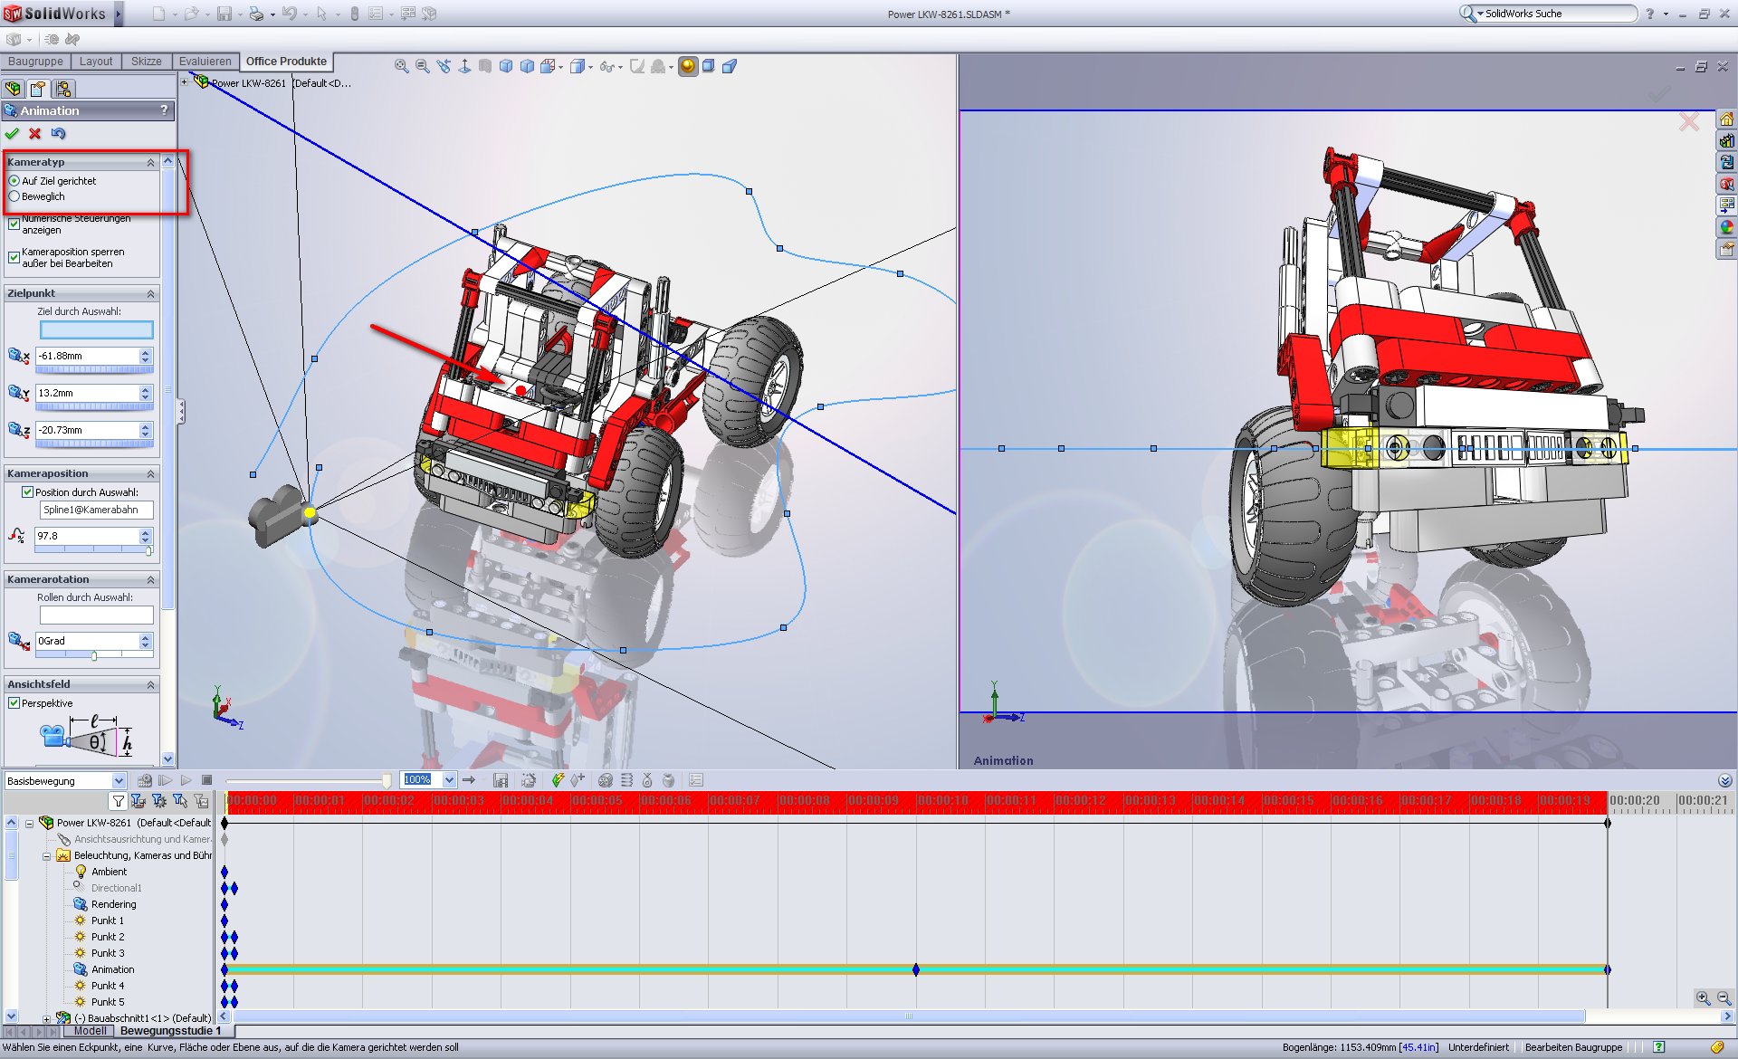Click the camera rotation angle slider
Viewport: 1738px width, 1059px height.
[x=94, y=655]
